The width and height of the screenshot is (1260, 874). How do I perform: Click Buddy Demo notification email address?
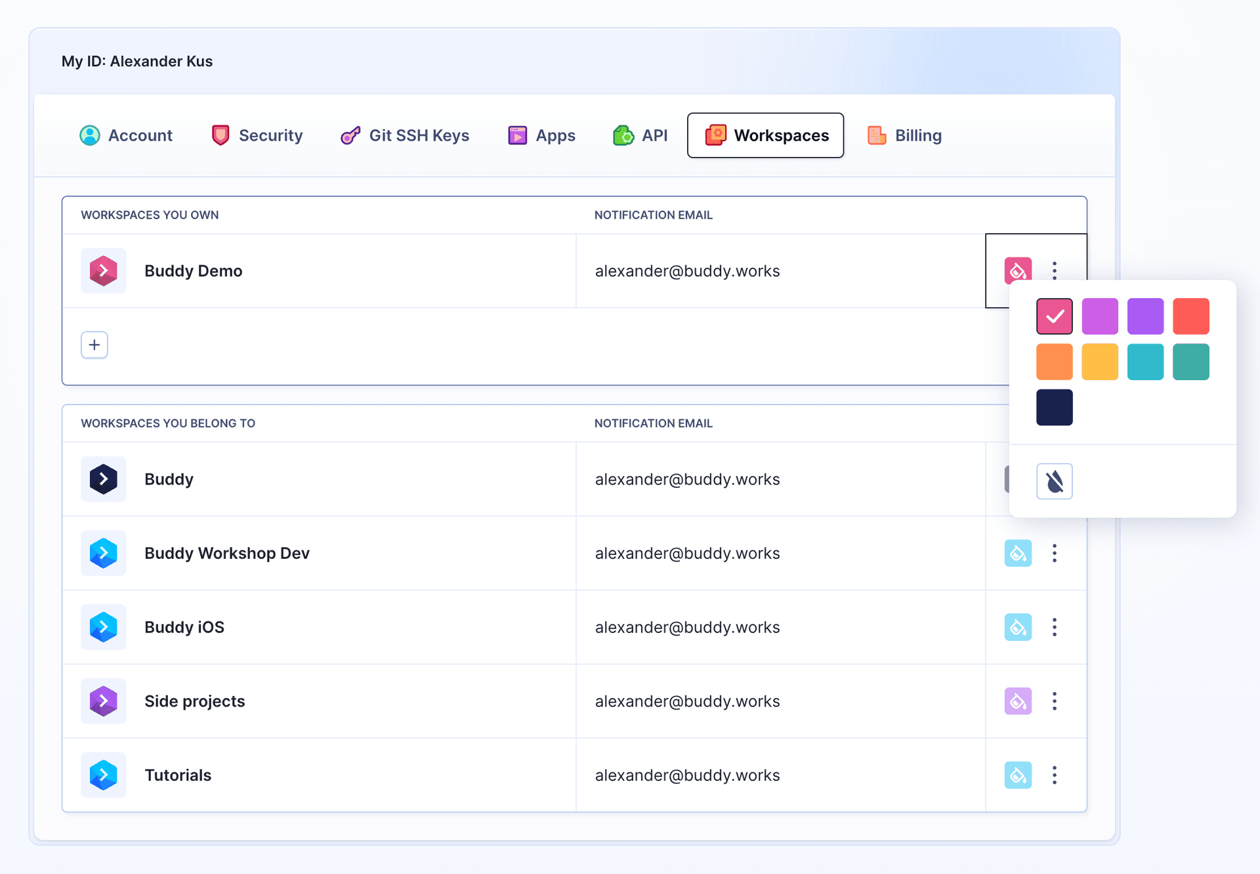688,271
